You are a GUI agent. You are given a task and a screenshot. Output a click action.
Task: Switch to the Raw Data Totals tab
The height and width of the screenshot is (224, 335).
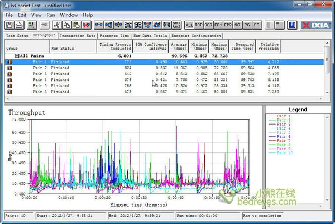(150, 36)
